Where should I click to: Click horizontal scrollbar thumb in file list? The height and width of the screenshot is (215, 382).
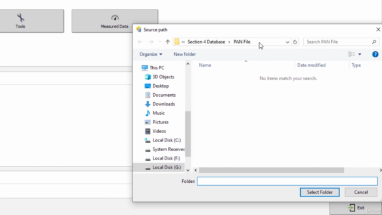tap(272, 170)
